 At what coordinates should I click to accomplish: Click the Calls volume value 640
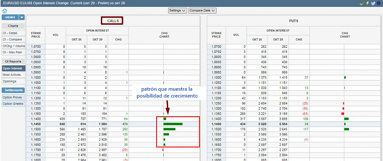point(62,124)
